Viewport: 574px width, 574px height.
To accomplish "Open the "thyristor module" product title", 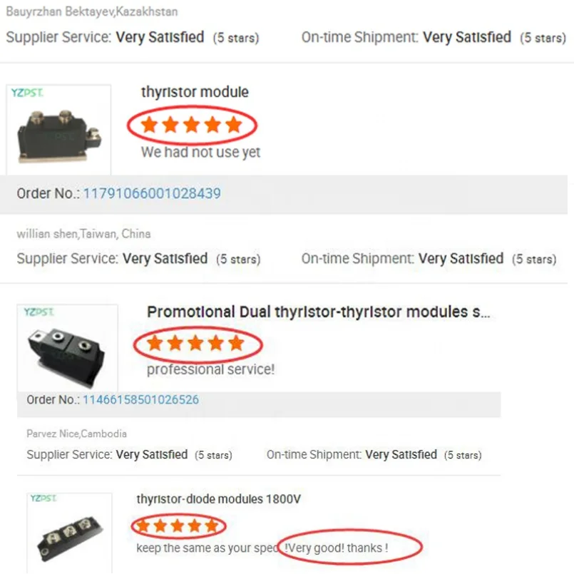I will point(195,92).
